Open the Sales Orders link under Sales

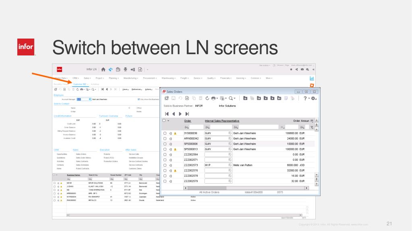coord(81,154)
